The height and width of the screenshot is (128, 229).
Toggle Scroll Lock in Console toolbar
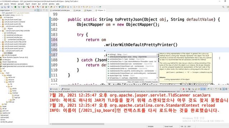[x=196, y=89]
